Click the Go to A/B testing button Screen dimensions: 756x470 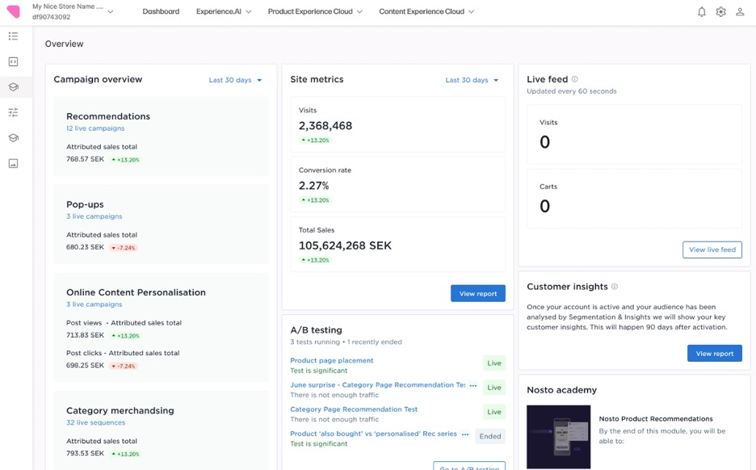[468, 466]
